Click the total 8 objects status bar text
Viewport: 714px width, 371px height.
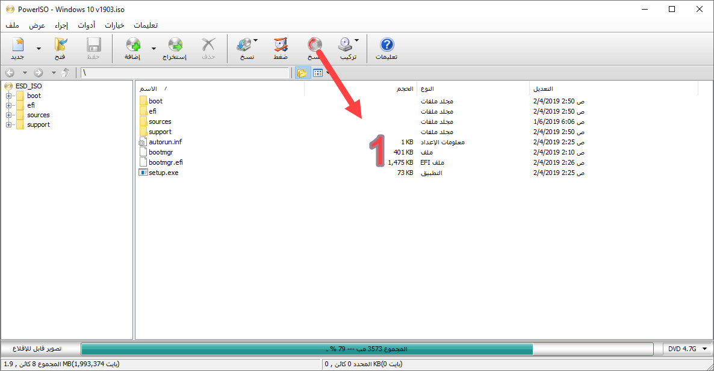(x=62, y=364)
